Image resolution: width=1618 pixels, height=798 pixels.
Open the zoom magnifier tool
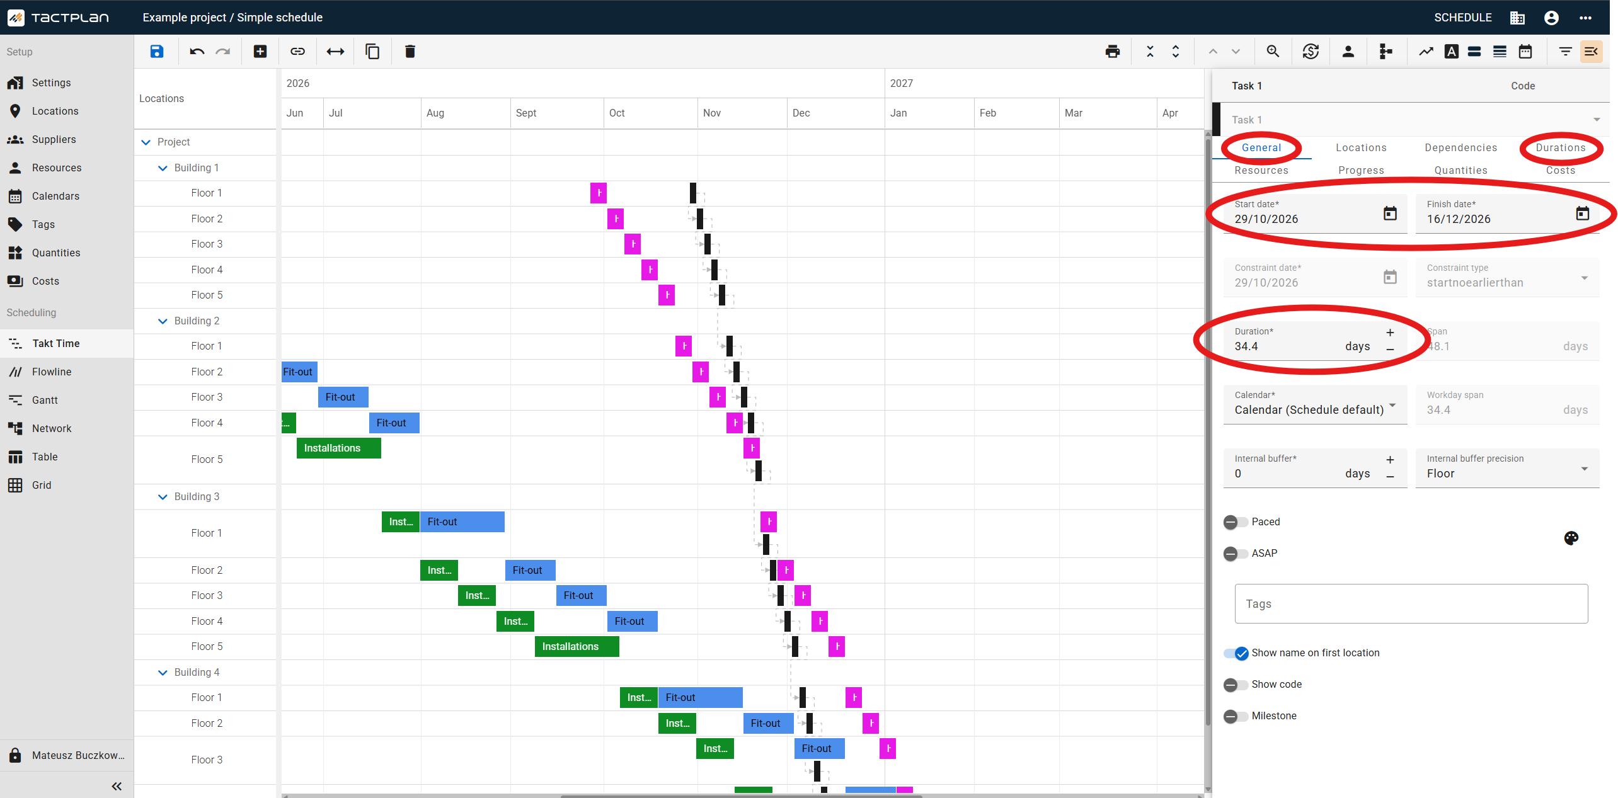click(x=1273, y=52)
